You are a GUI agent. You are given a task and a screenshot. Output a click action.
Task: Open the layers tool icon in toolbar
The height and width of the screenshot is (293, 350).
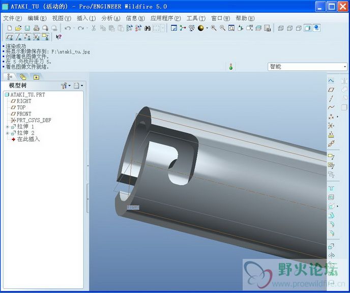point(258,28)
